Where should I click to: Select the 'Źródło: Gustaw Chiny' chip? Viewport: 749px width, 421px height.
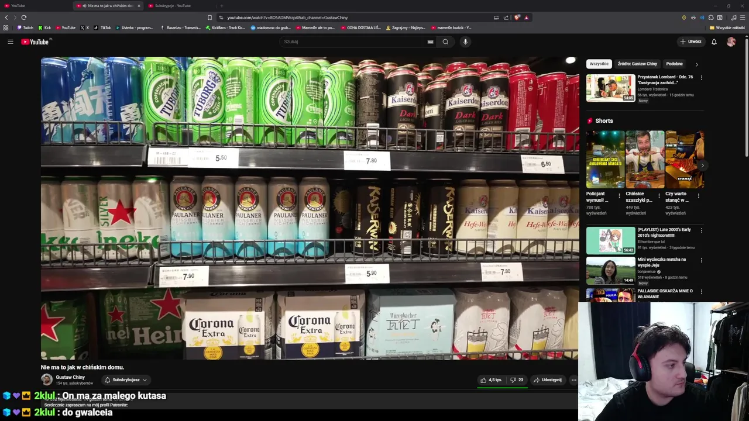[637, 64]
